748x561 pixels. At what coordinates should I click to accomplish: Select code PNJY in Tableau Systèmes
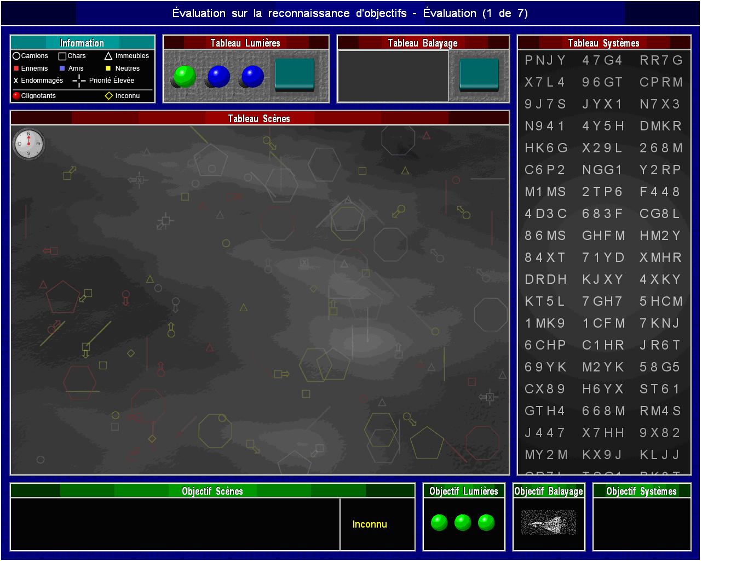545,60
